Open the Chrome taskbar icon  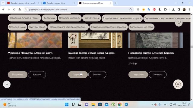coord(120,104)
